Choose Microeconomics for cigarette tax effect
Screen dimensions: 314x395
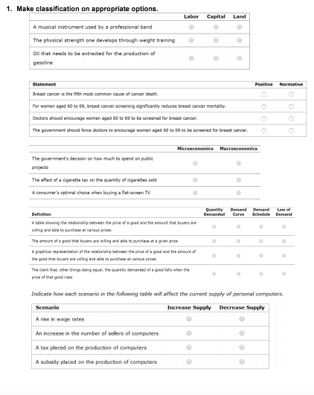point(195,180)
